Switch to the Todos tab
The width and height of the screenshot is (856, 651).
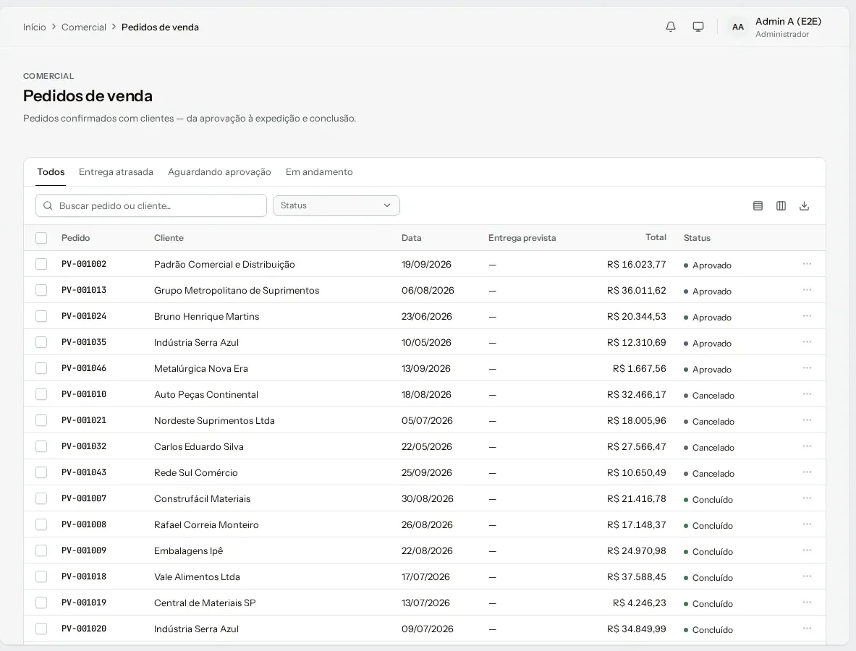tap(51, 172)
